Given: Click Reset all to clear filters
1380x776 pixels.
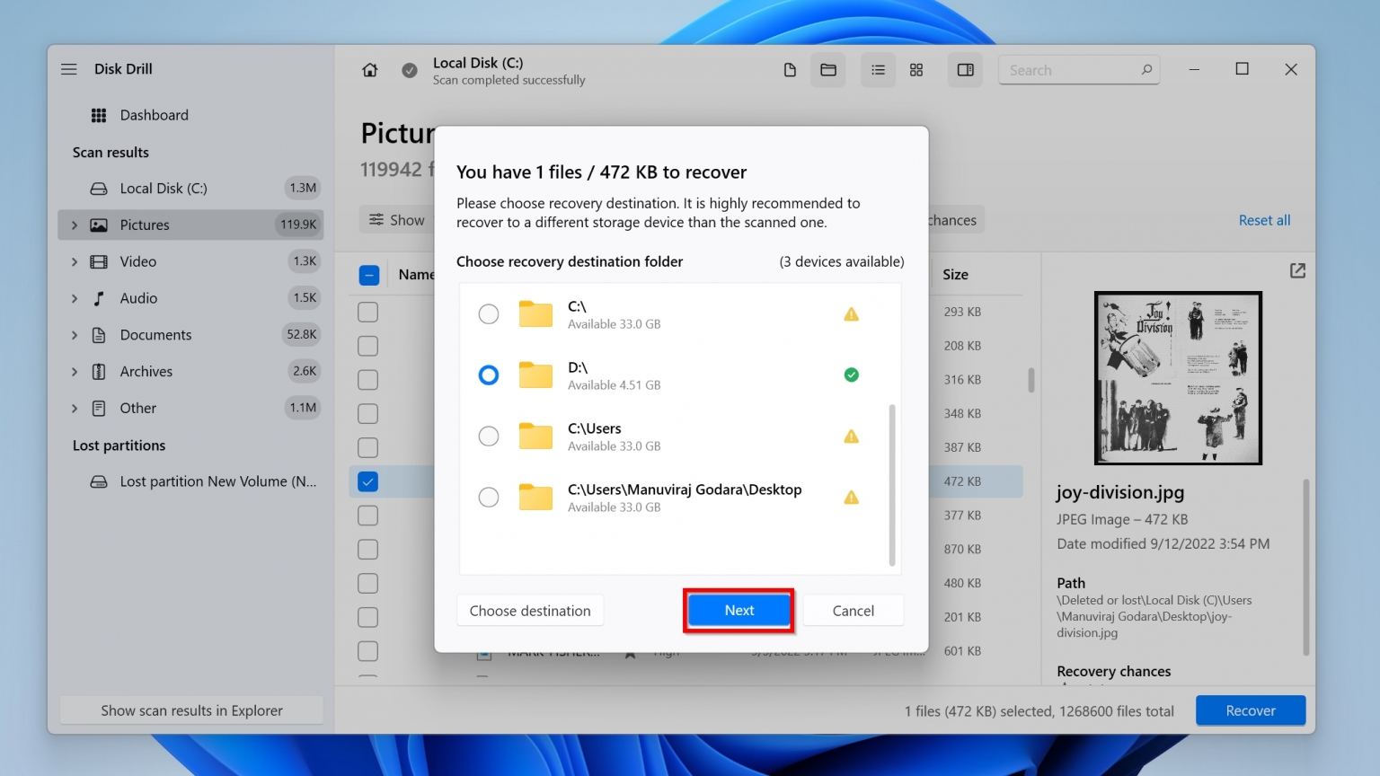Looking at the screenshot, I should tap(1264, 219).
